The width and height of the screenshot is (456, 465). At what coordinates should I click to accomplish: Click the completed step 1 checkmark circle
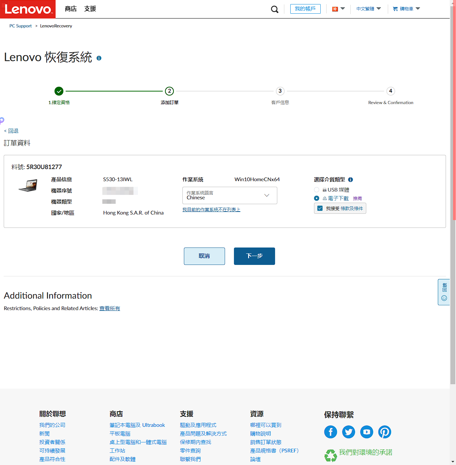[59, 91]
